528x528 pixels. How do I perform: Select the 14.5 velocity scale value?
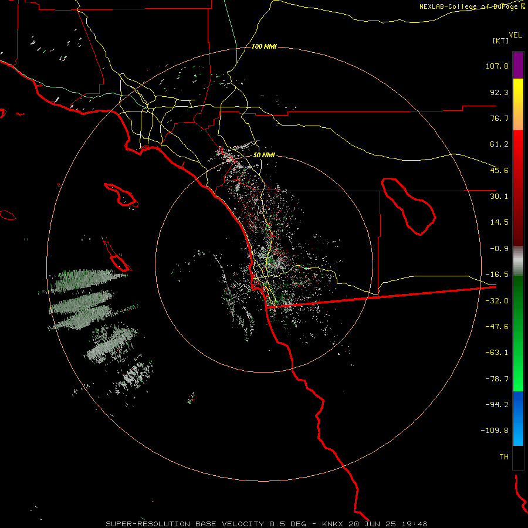tap(499, 222)
